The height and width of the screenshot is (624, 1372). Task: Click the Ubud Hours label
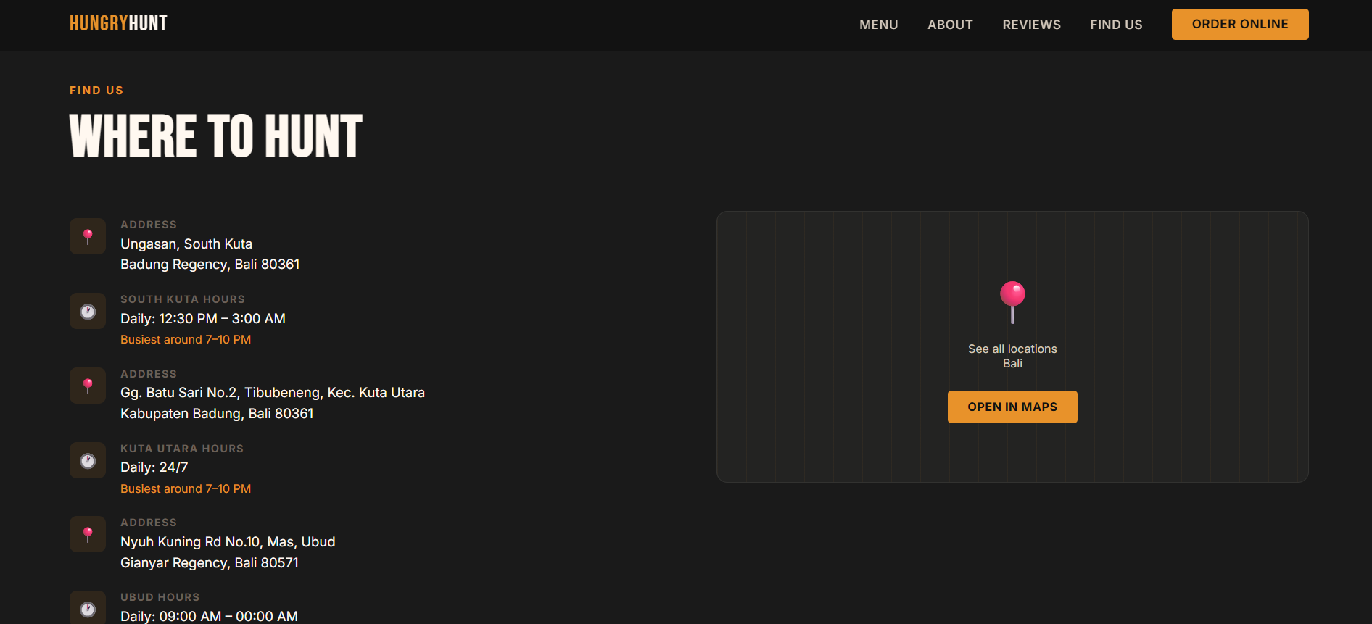(160, 597)
